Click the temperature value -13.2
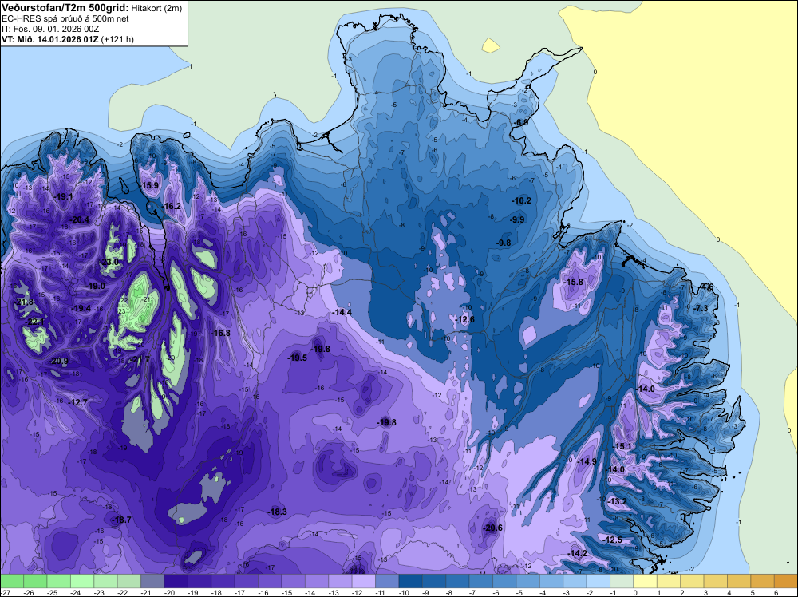Screen dimensions: 798x597 (618, 501)
